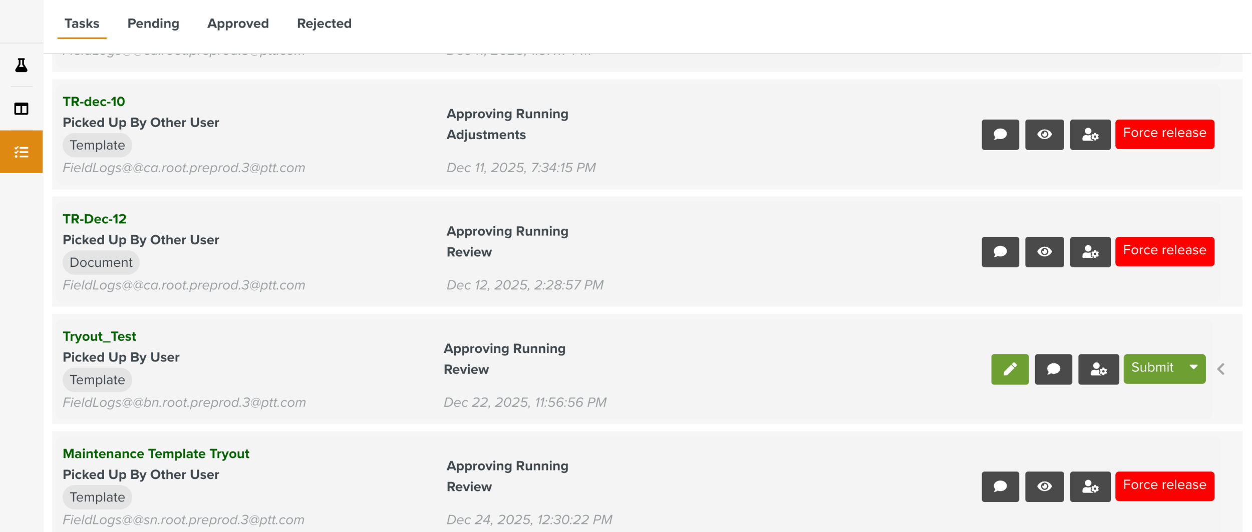Image resolution: width=1252 pixels, height=532 pixels.
Task: Open the flask icon in the sidebar
Action: click(21, 65)
